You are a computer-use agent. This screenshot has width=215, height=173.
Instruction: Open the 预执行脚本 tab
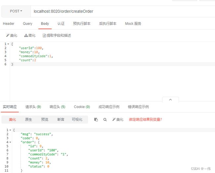[x=82, y=23]
